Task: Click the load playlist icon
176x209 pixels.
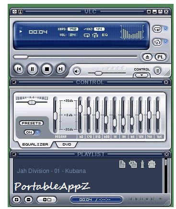Action: pos(133,164)
